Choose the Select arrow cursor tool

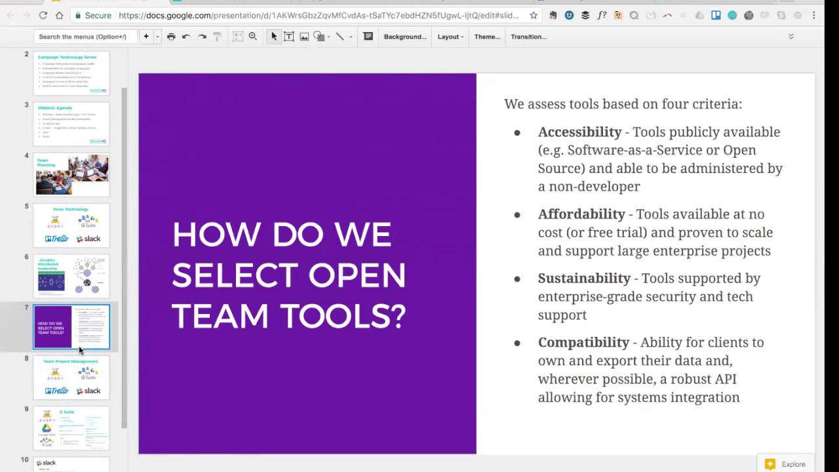pyautogui.click(x=274, y=37)
